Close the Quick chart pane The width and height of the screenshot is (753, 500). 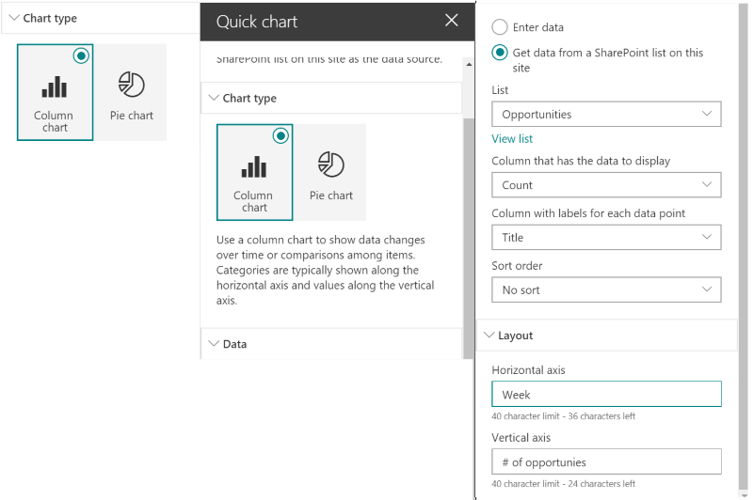tap(451, 21)
